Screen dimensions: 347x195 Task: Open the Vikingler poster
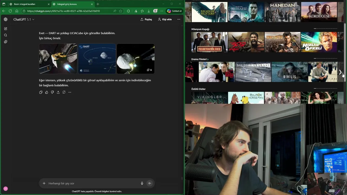[x=210, y=98]
